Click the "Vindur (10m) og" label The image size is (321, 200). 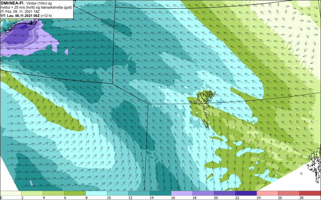click(x=39, y=3)
